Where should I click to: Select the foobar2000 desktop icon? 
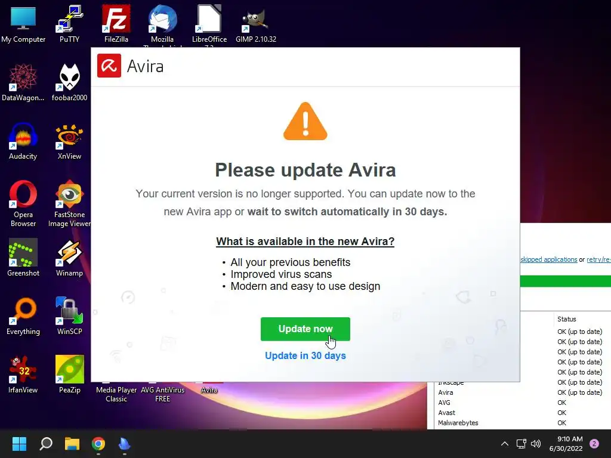(69, 82)
